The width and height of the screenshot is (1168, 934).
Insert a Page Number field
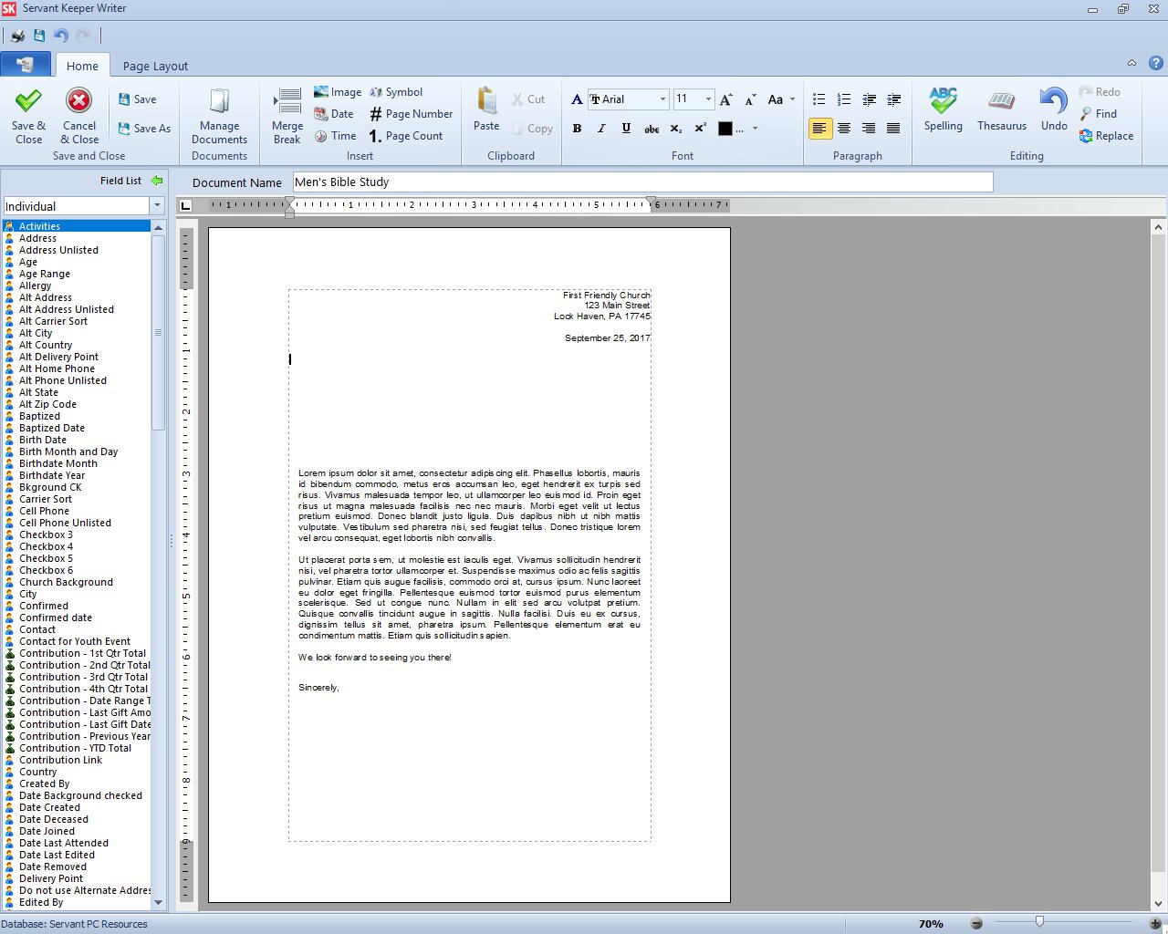[412, 113]
